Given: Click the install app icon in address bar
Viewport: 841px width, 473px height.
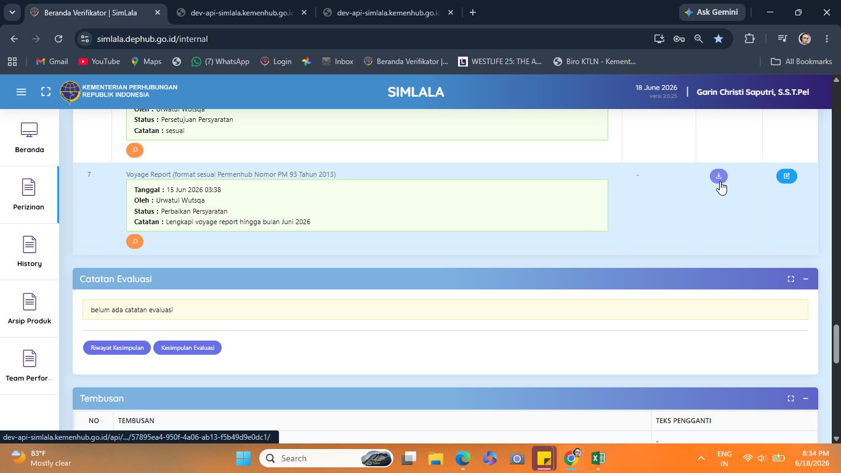Looking at the screenshot, I should [659, 39].
